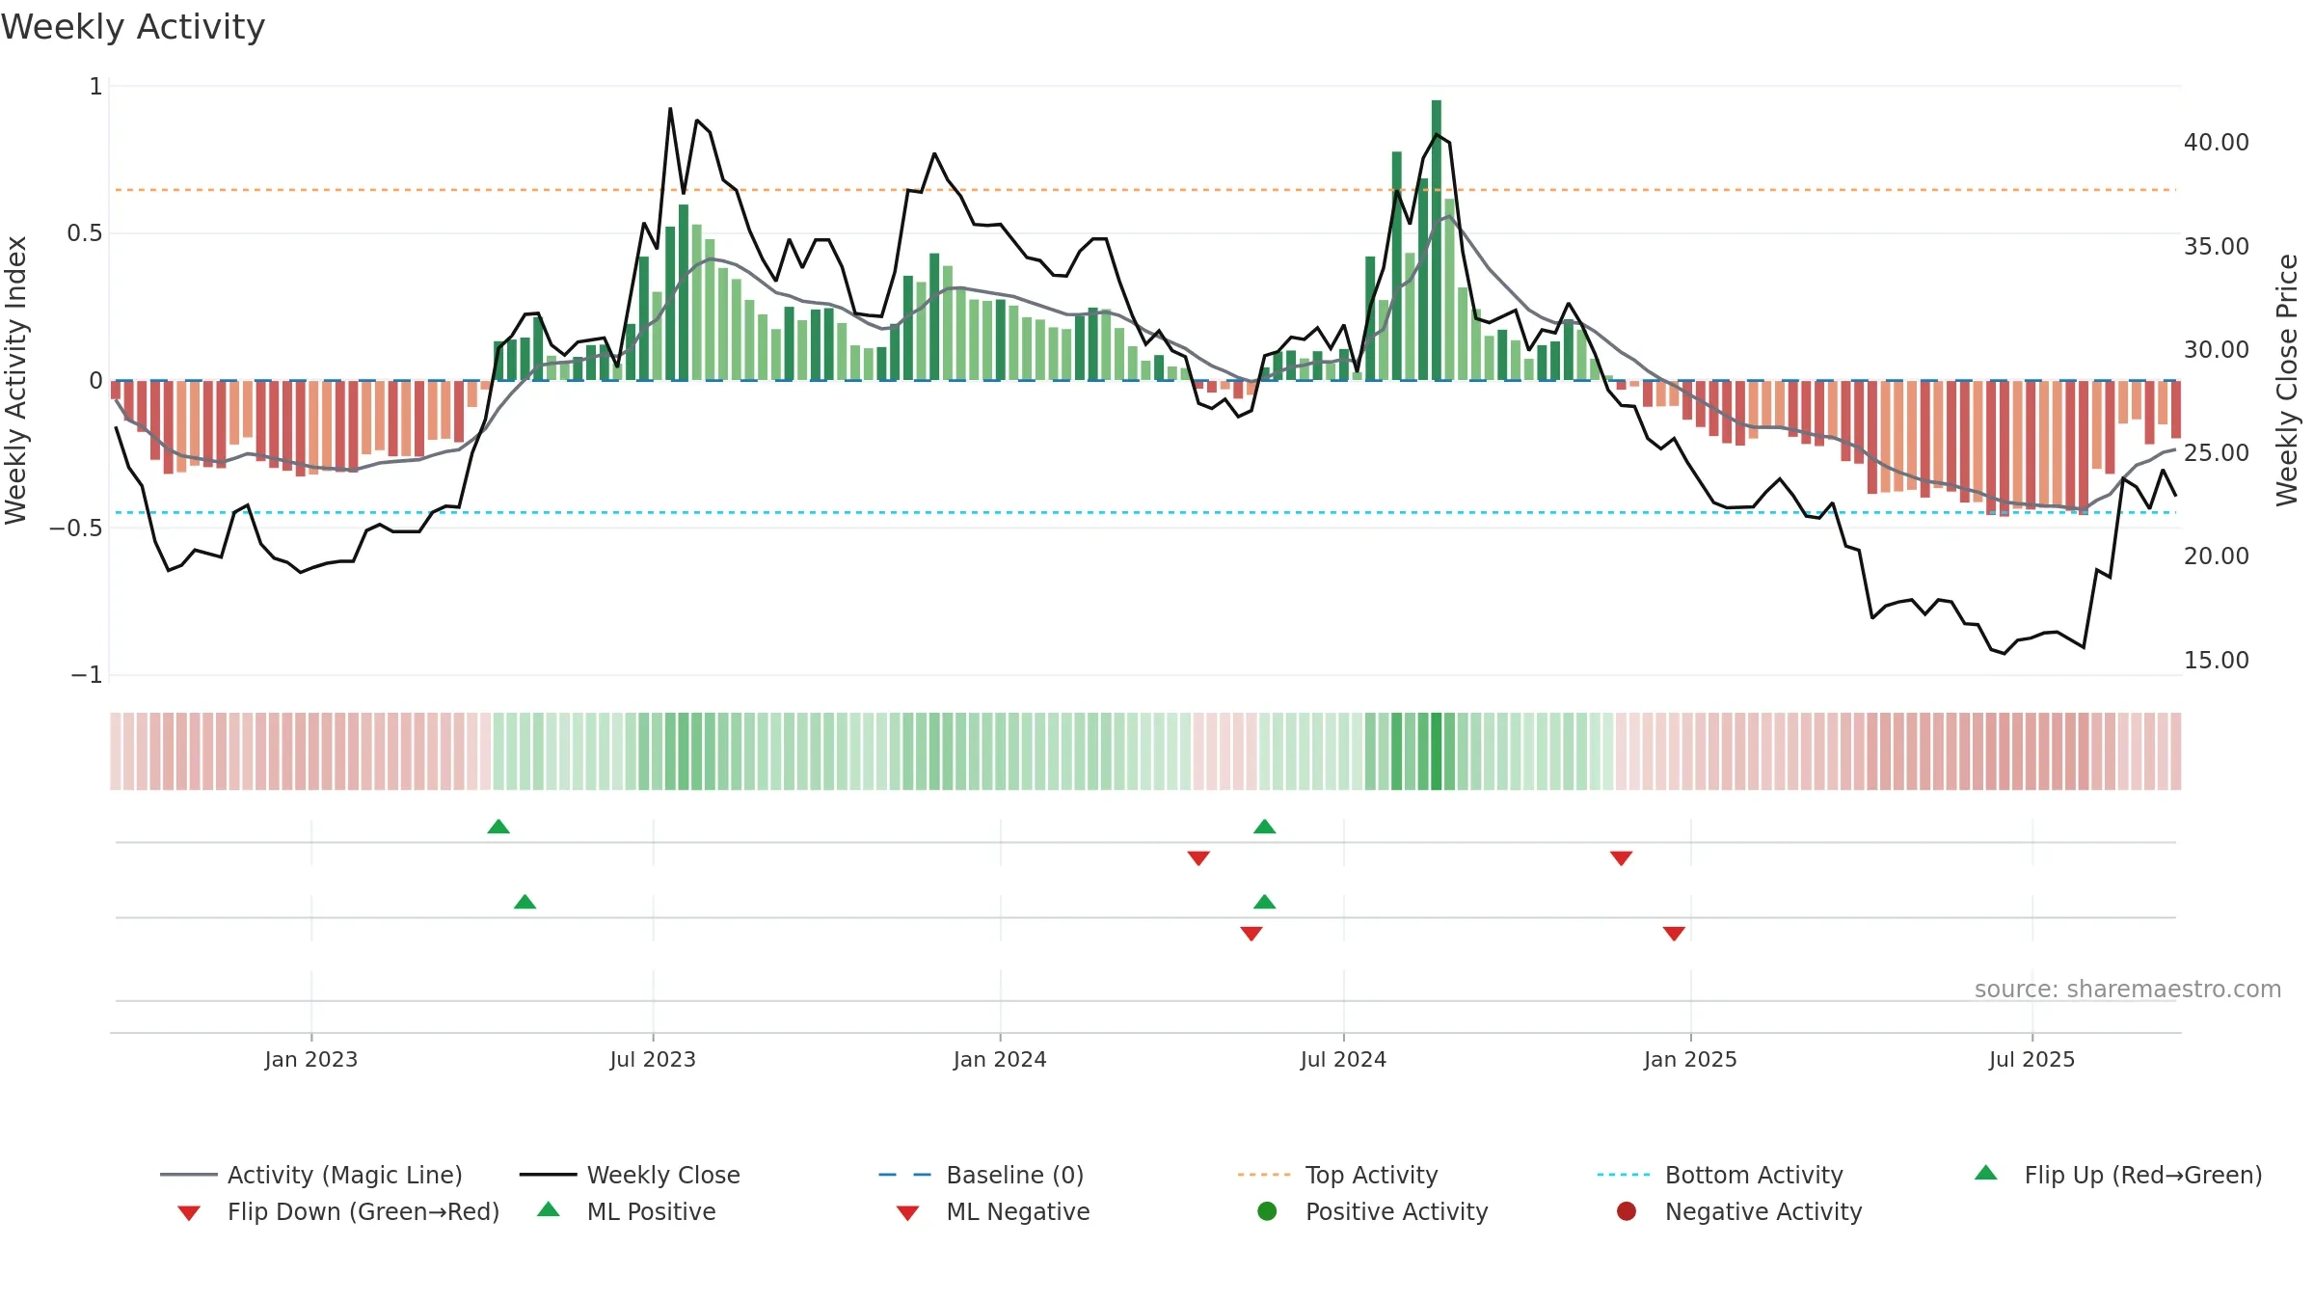
Task: Toggle the ML Negative legend entry
Action: coord(993,1211)
